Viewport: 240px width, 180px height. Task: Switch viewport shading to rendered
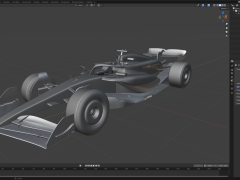225,5
